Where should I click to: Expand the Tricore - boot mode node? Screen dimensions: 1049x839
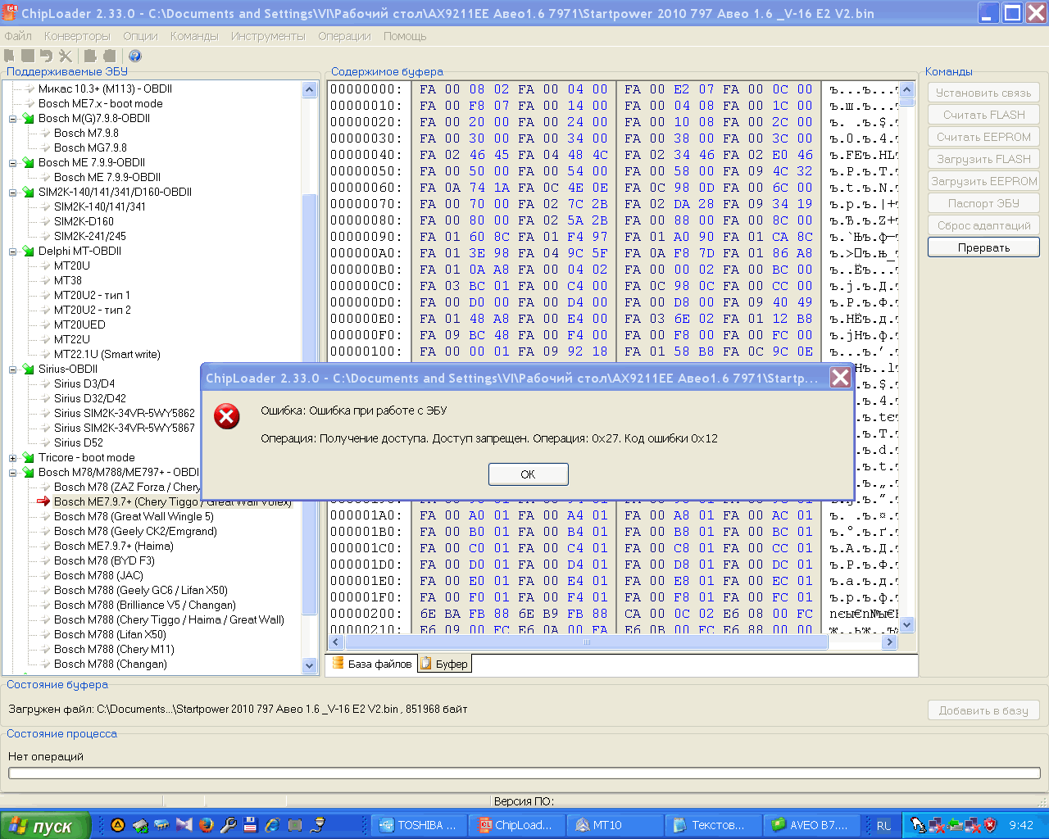point(13,458)
